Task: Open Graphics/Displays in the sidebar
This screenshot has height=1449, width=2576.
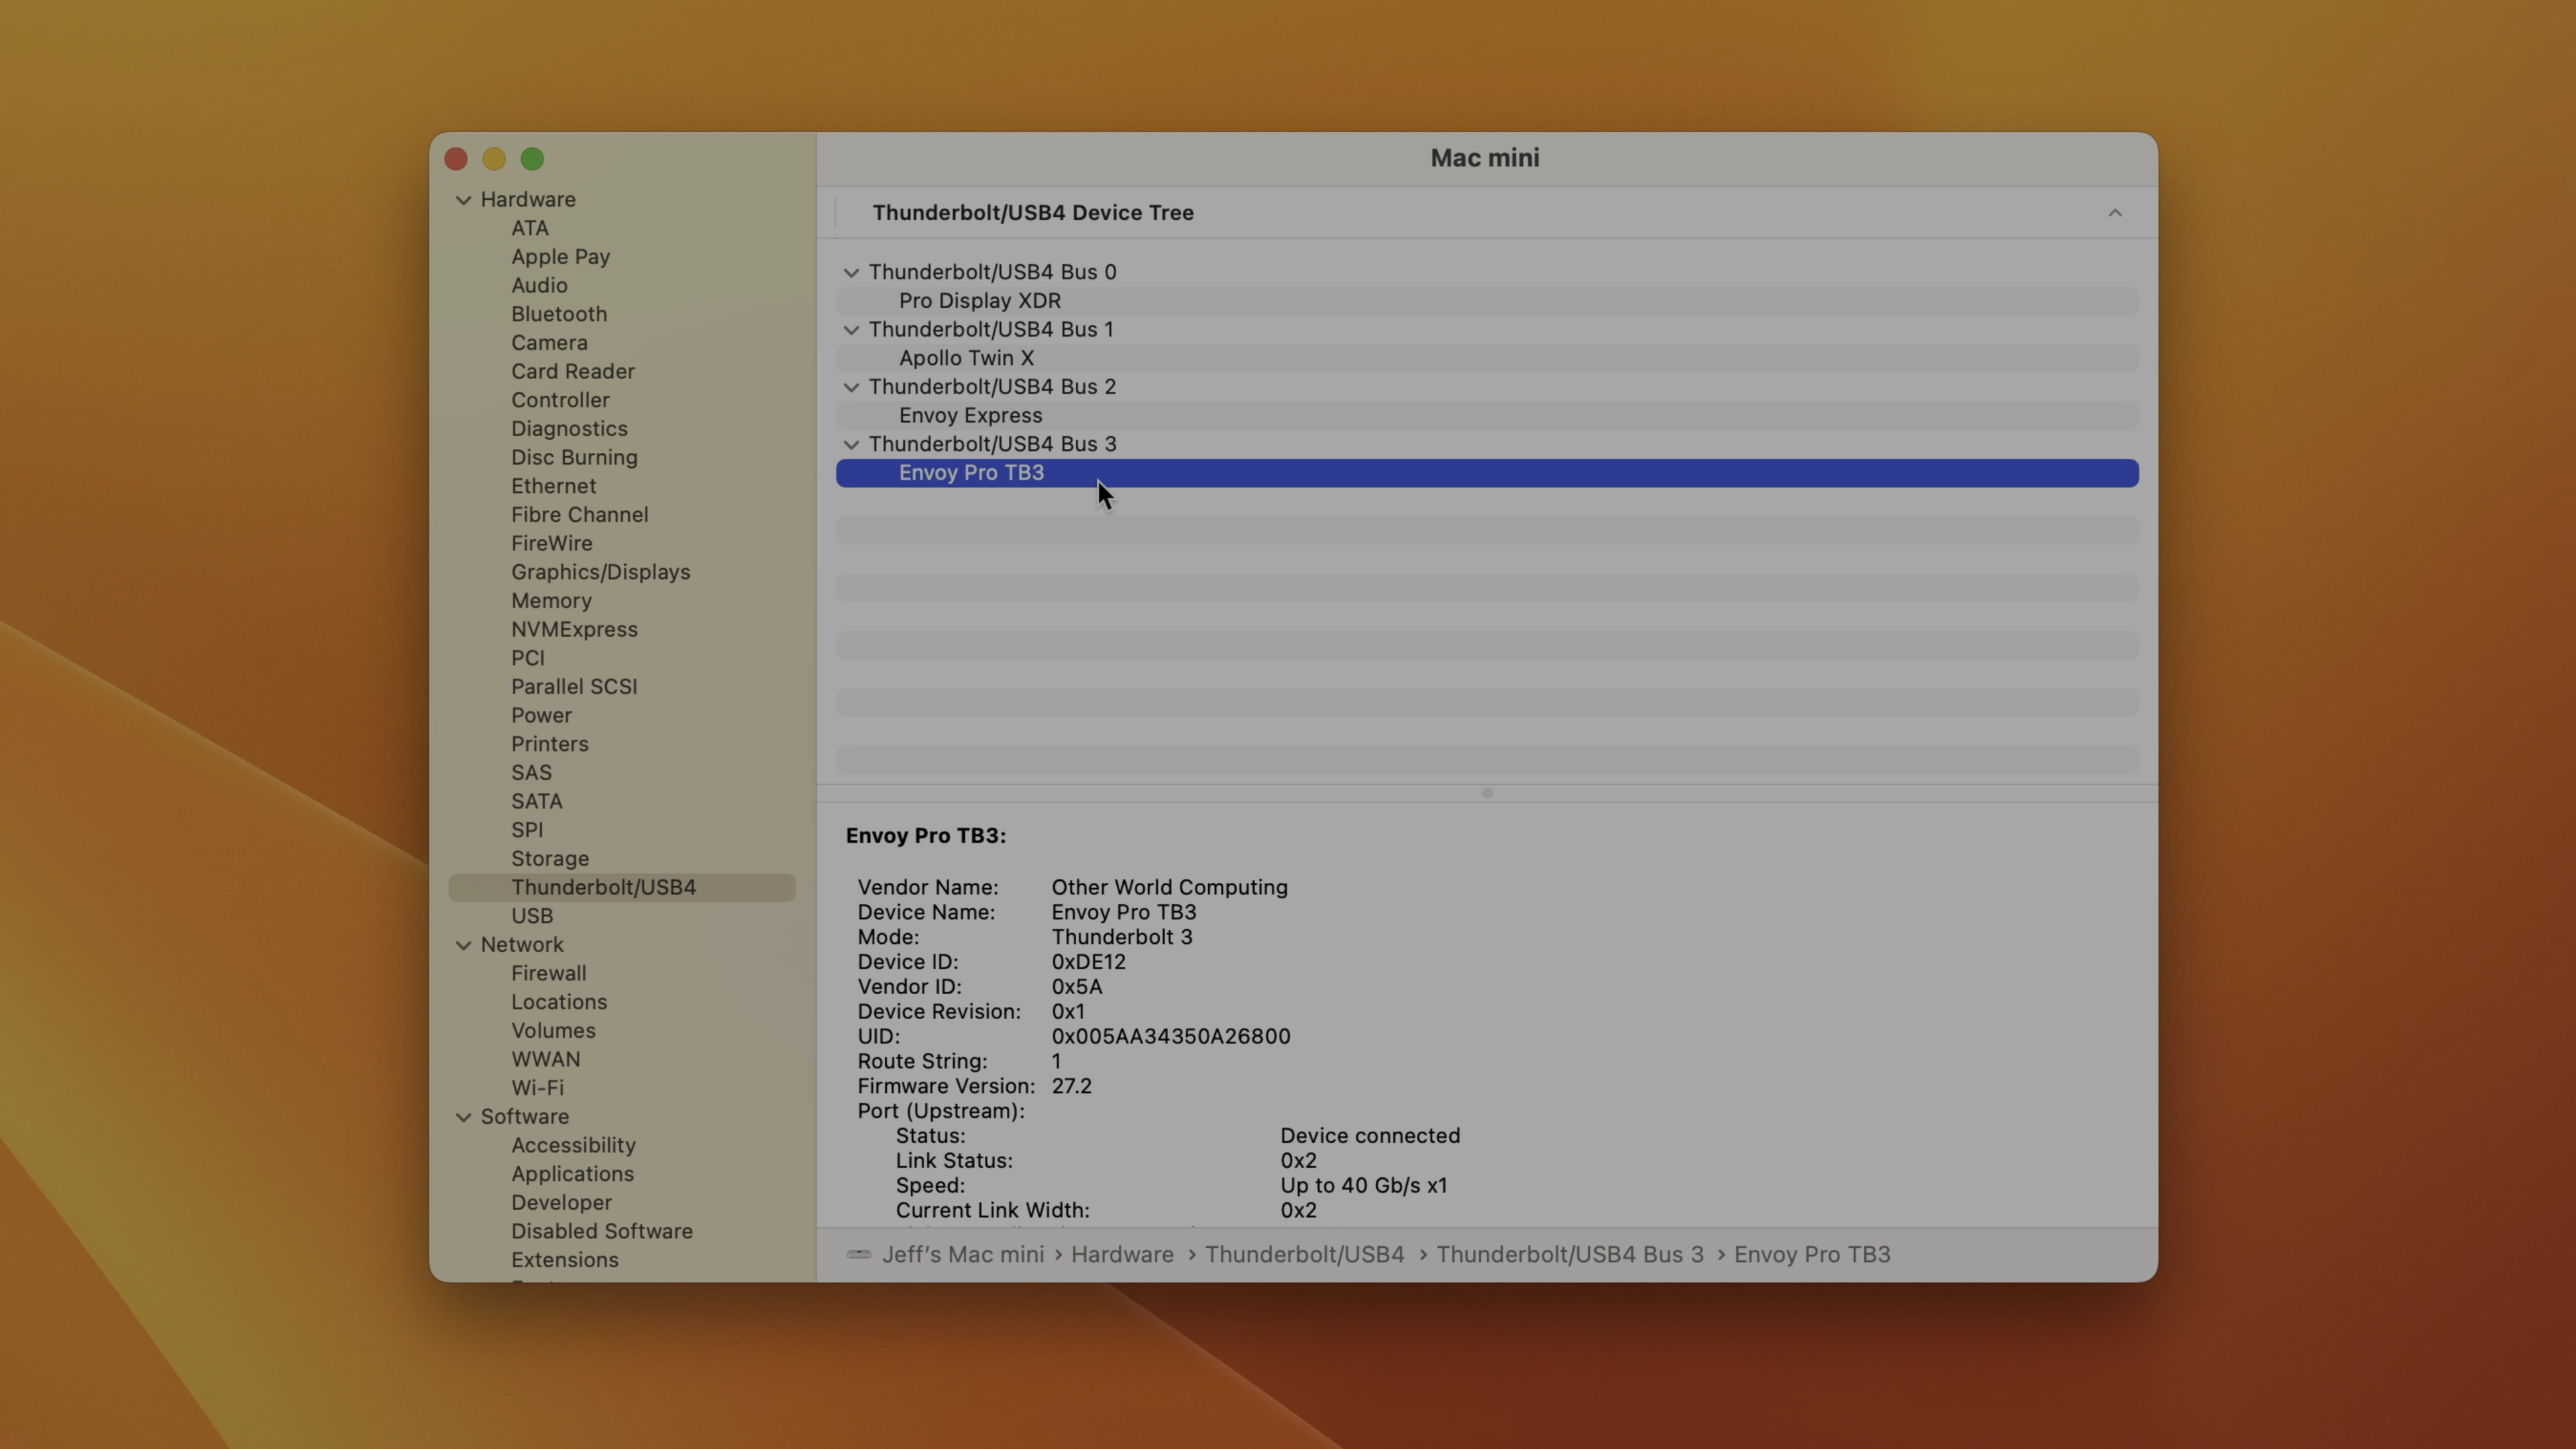Action: [x=600, y=572]
